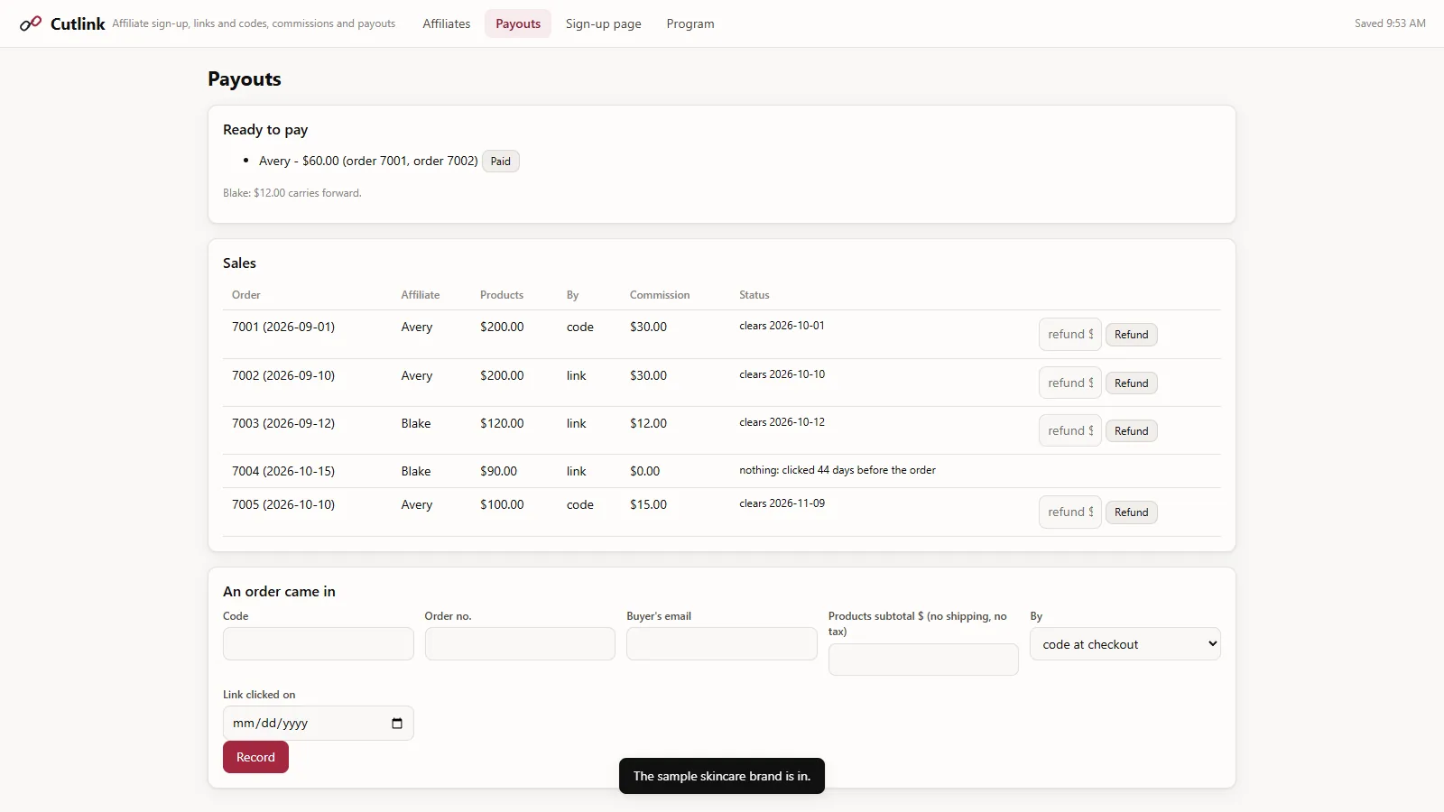Click the $0.00 commission cell
The height and width of the screenshot is (812, 1444).
(644, 471)
